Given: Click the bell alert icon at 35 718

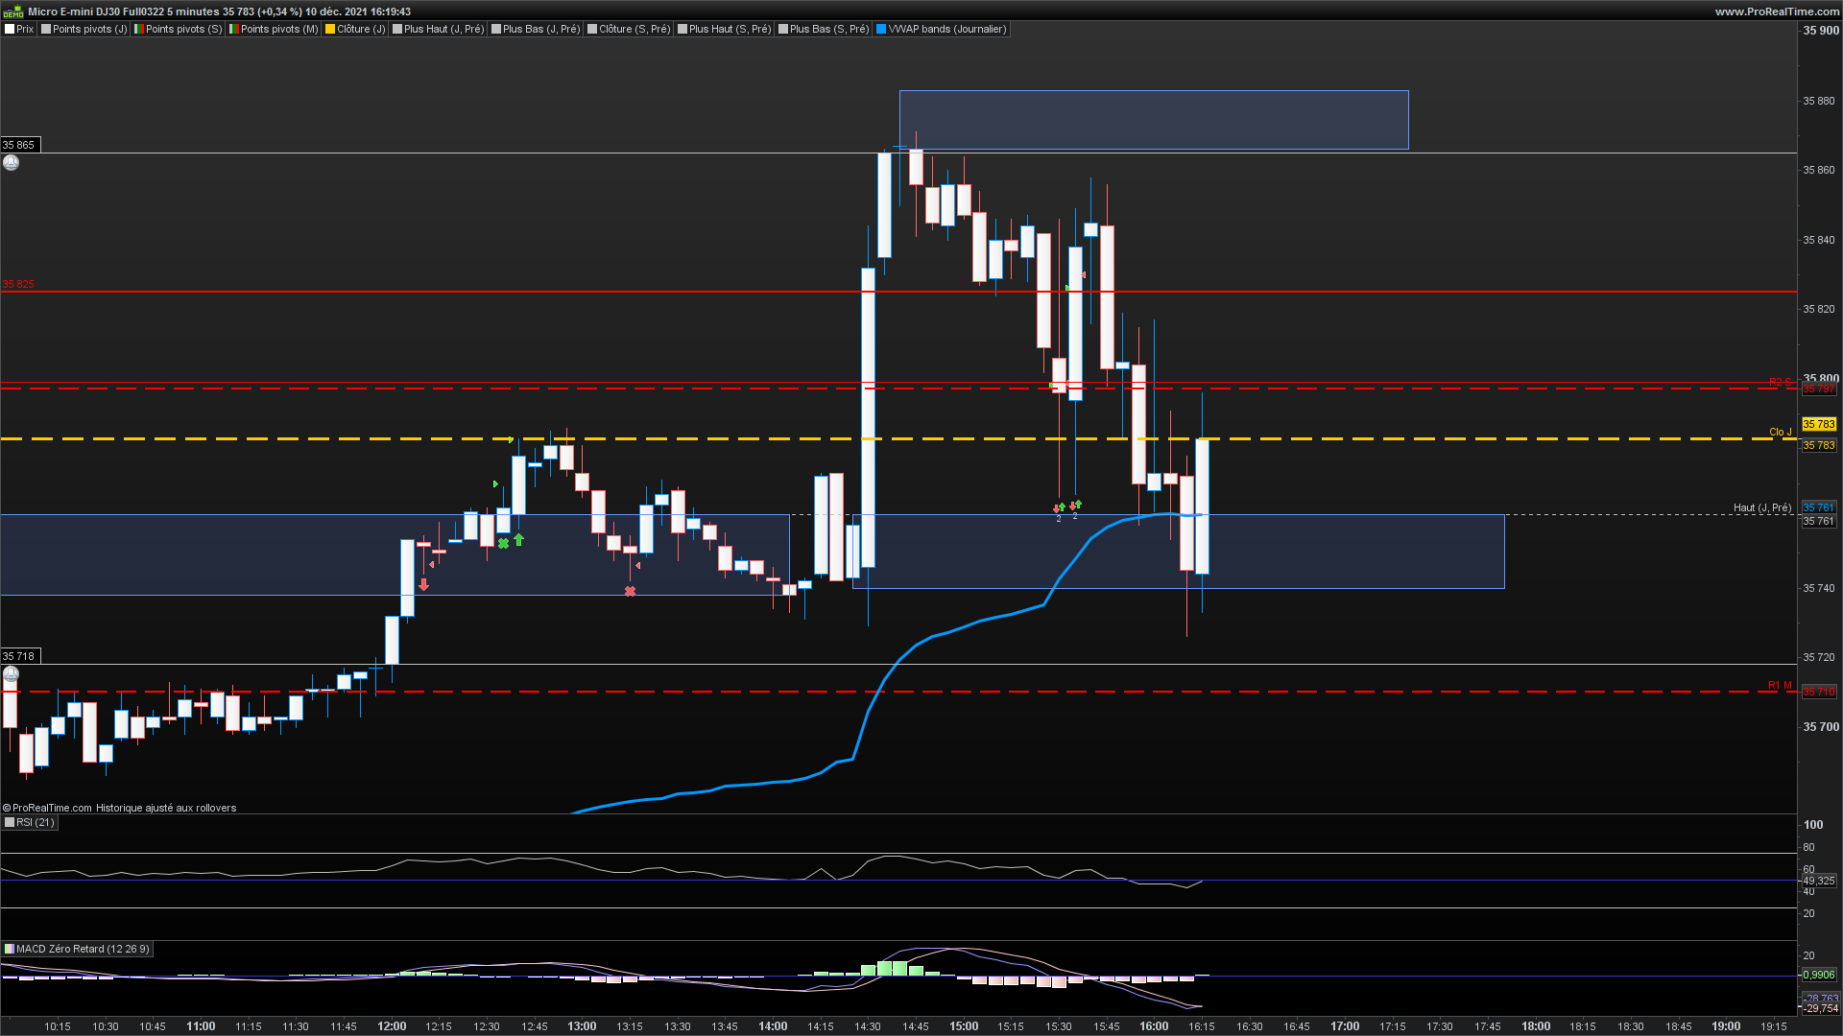Looking at the screenshot, I should click(x=11, y=674).
